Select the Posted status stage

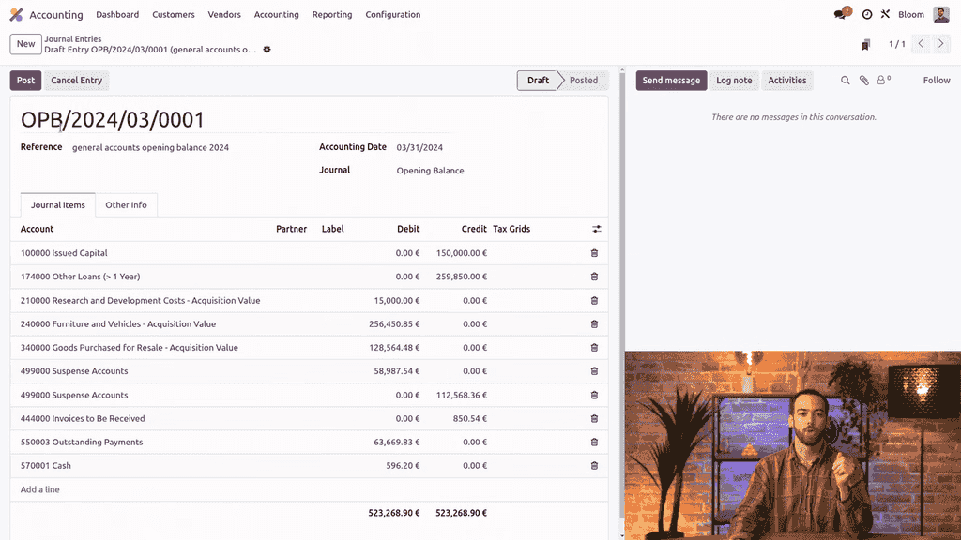[583, 81]
